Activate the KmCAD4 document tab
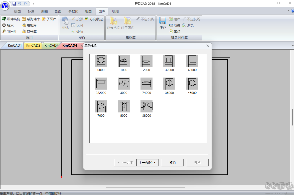 (x=70, y=45)
